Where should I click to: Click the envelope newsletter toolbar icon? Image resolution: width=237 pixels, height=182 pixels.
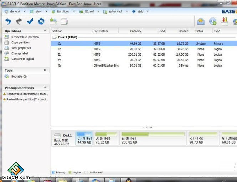point(201,21)
